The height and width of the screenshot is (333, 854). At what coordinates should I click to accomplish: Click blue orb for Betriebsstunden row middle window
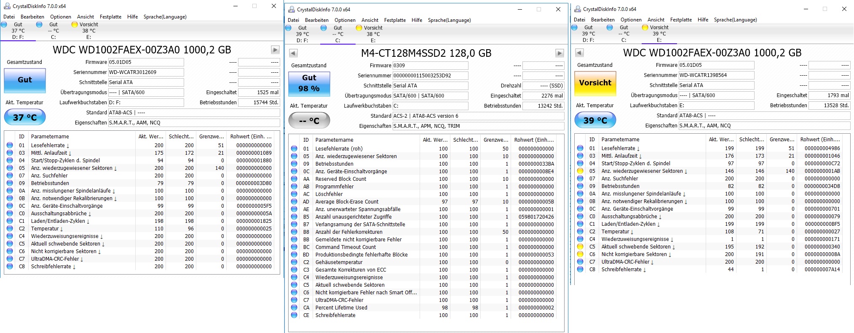294,164
